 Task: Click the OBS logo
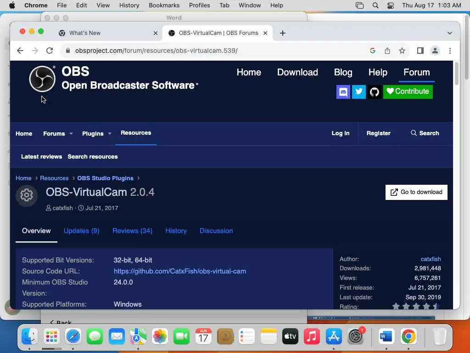[x=42, y=79]
